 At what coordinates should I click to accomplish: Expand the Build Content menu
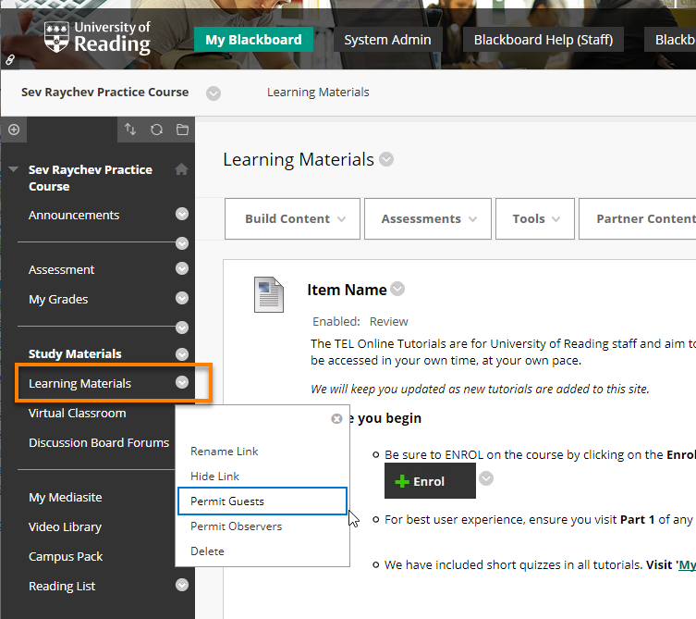pos(292,218)
